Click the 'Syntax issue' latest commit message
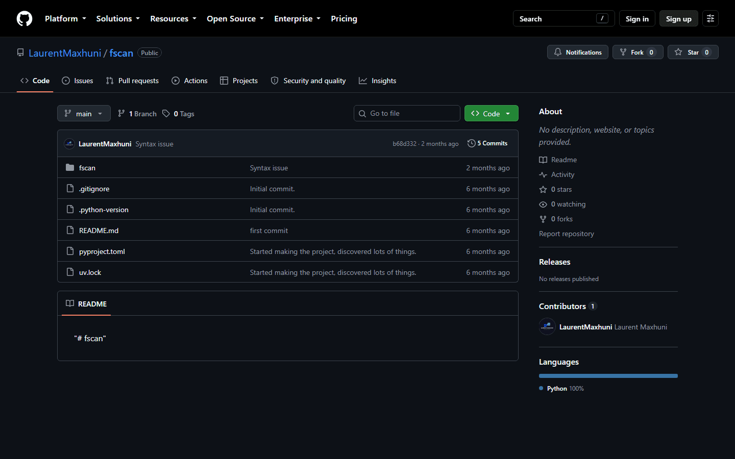Screen dimensions: 735x459 coord(154,144)
